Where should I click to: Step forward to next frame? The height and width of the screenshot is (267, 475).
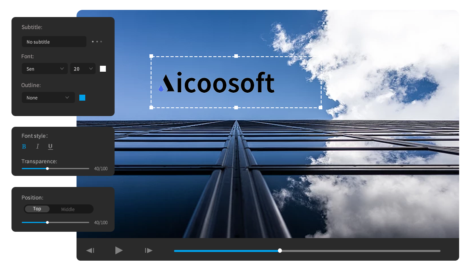pos(149,250)
